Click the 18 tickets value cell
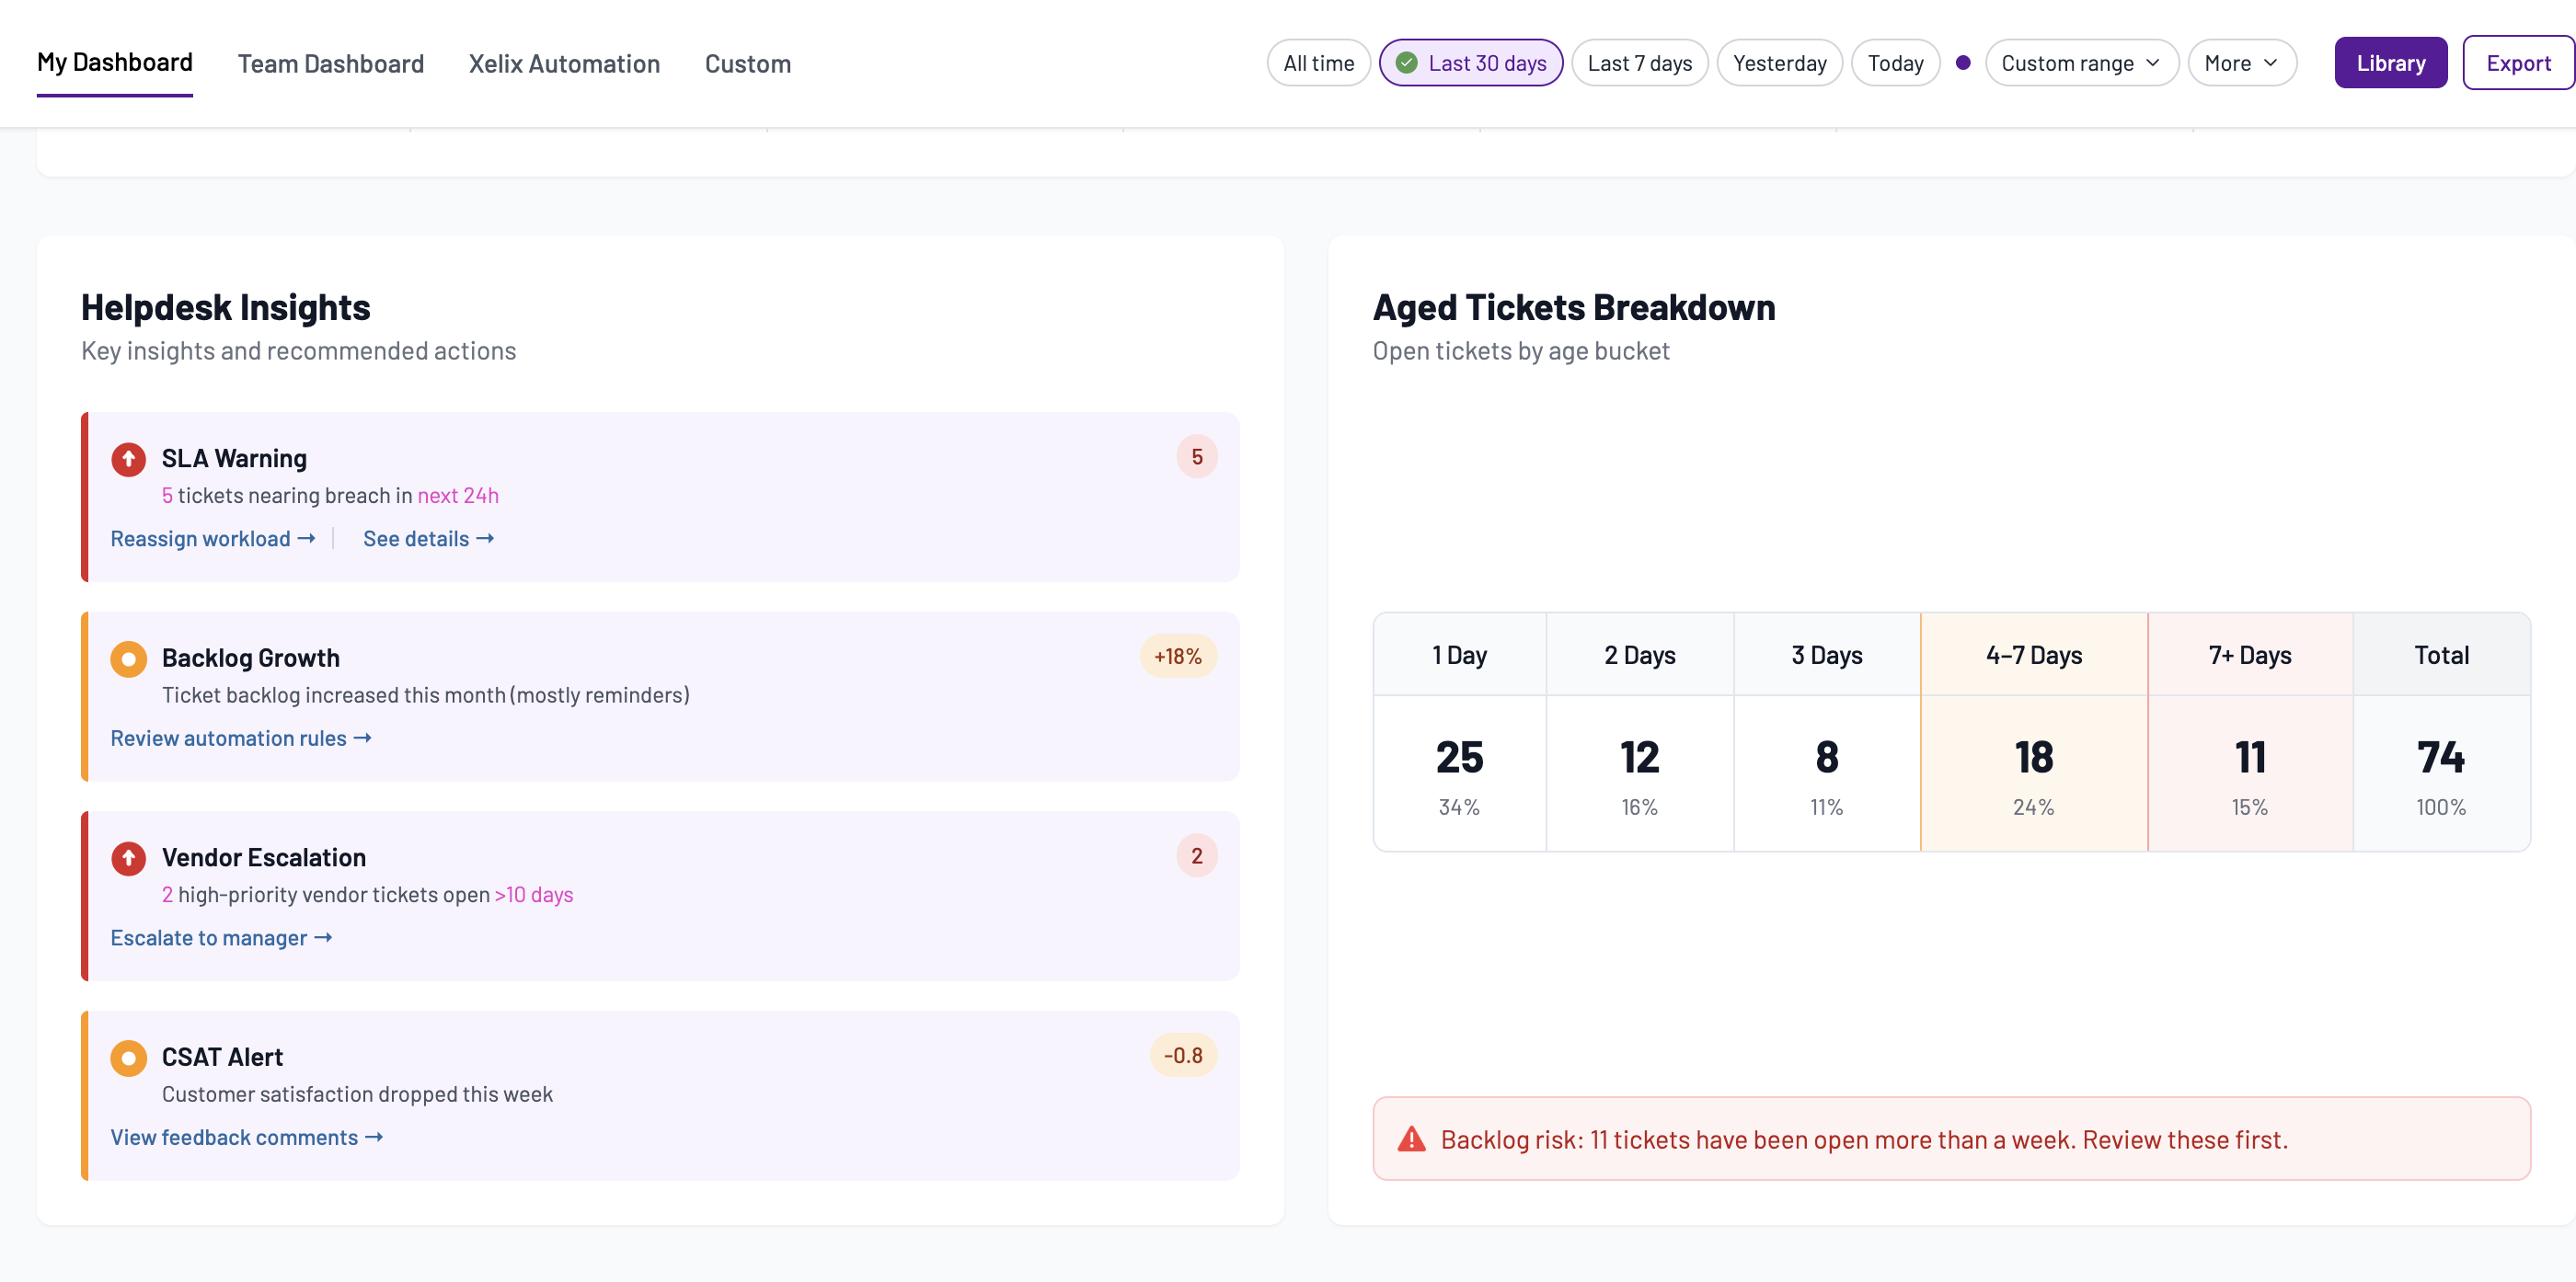Viewport: 2576px width, 1282px height. [x=2034, y=774]
